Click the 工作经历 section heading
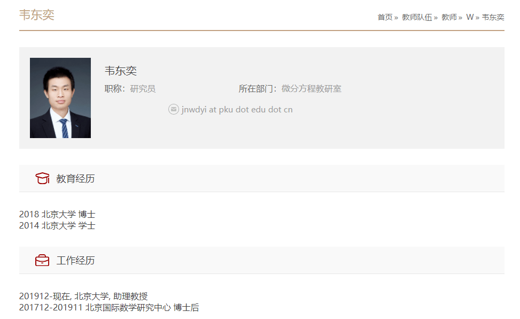This screenshot has width=520, height=319. tap(75, 261)
